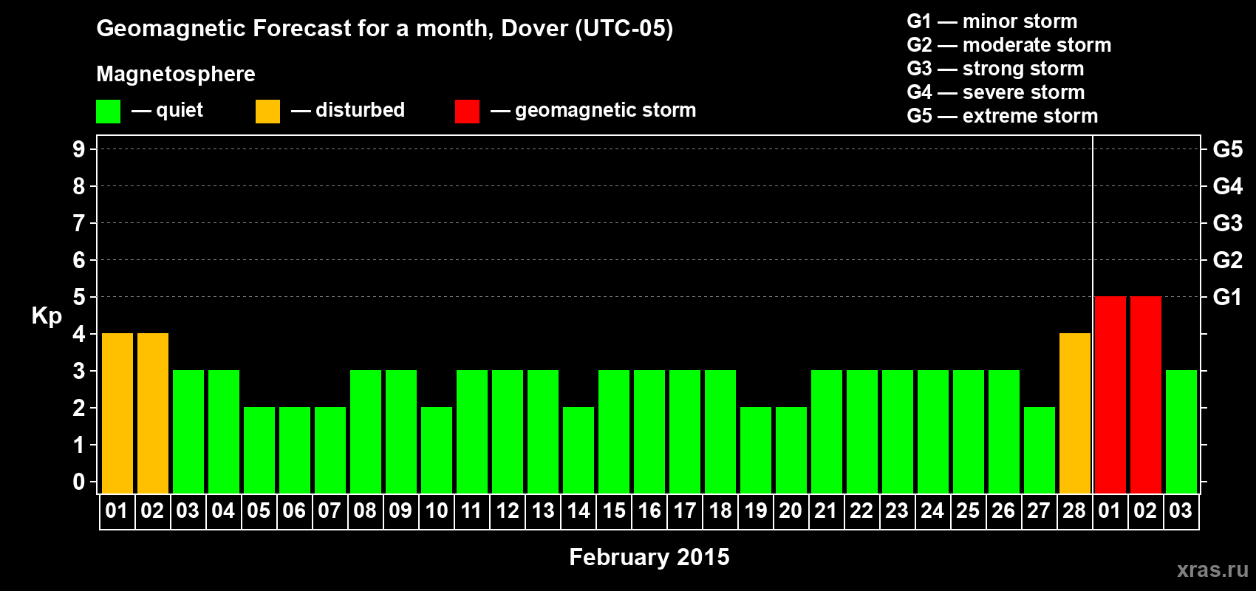Click the orange bar for February 02
The width and height of the screenshot is (1256, 591).
[x=153, y=414]
